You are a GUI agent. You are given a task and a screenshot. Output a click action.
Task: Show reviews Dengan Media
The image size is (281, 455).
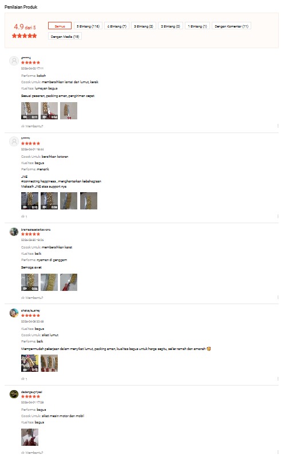[x=65, y=36]
